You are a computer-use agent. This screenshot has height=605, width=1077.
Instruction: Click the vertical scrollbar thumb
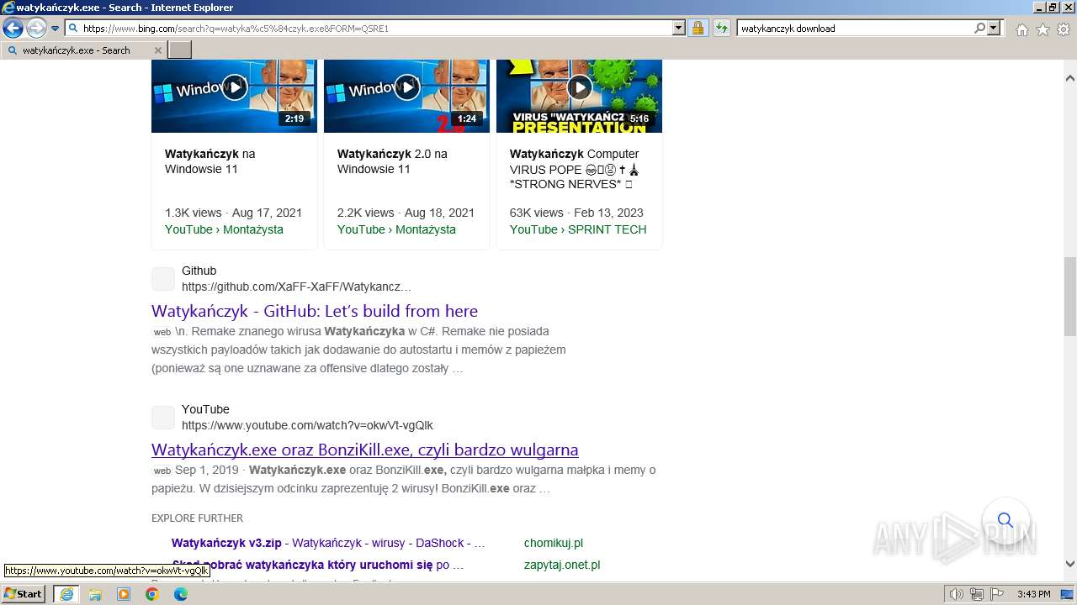1069,296
